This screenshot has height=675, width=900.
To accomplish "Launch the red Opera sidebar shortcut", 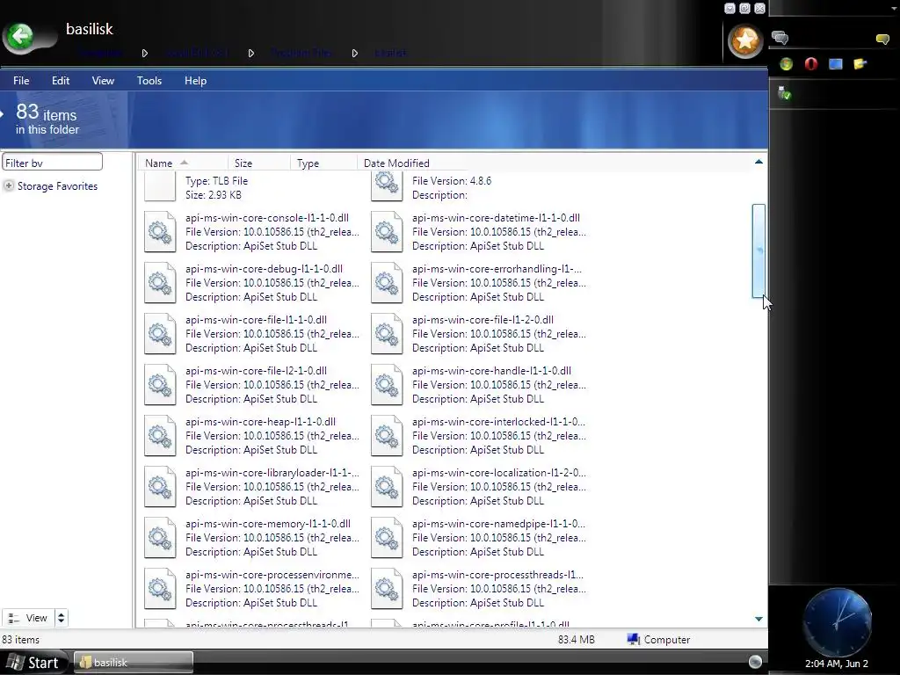I will [x=810, y=63].
